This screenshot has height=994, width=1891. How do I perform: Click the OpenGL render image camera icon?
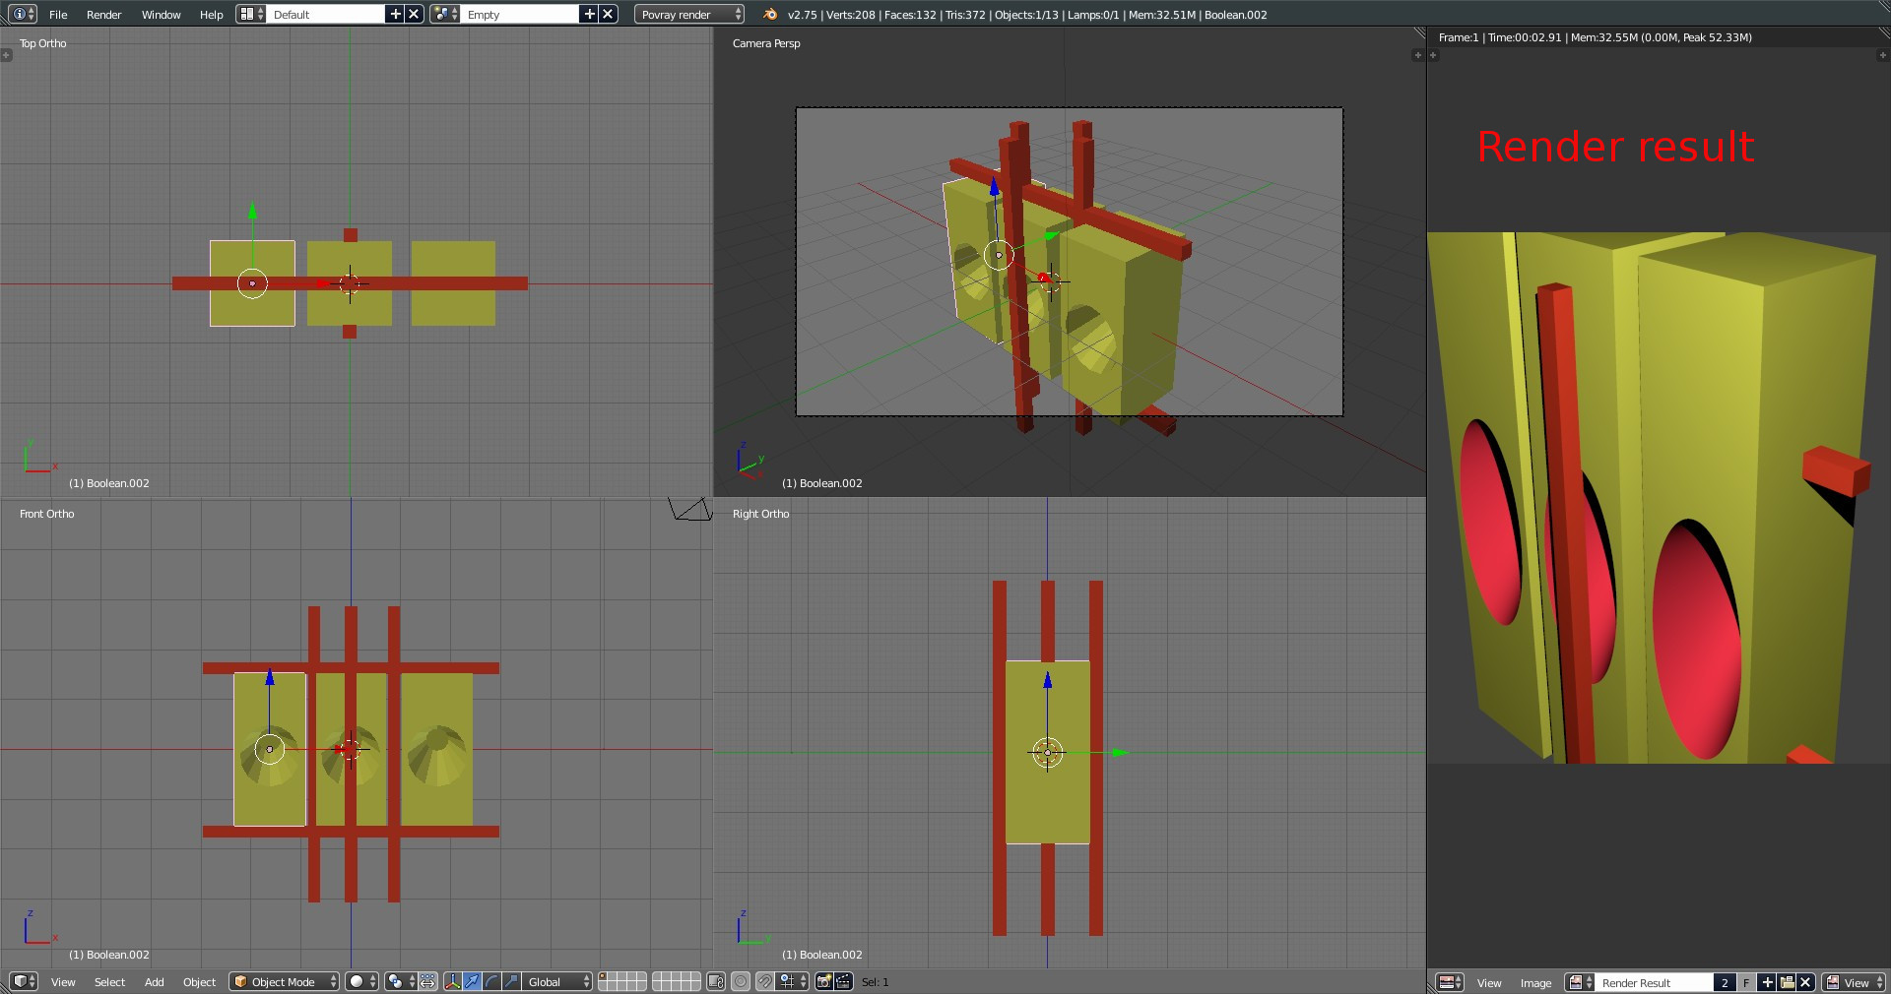click(823, 981)
